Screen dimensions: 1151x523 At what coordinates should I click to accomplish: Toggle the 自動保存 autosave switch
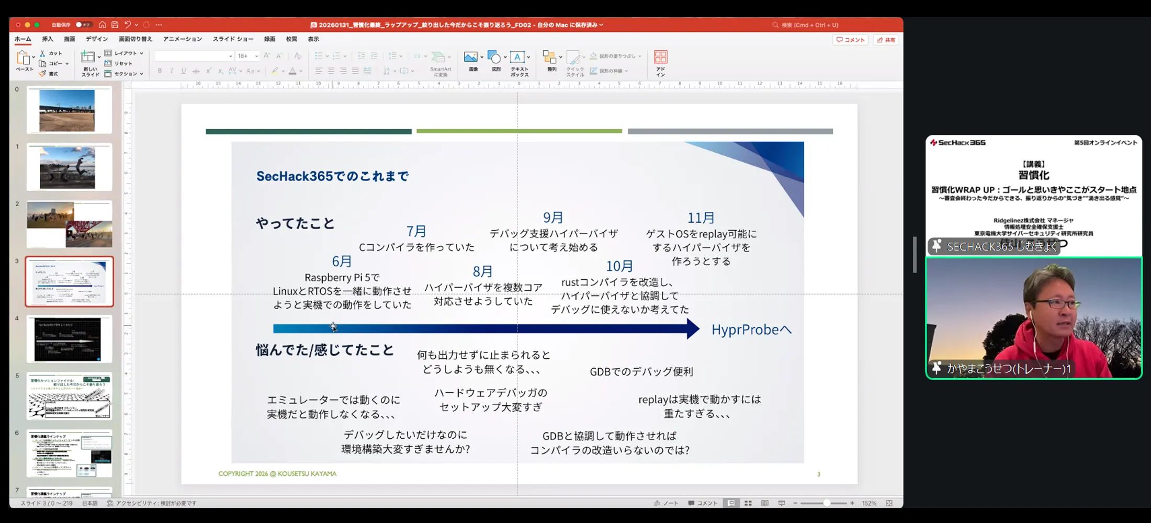click(x=83, y=25)
